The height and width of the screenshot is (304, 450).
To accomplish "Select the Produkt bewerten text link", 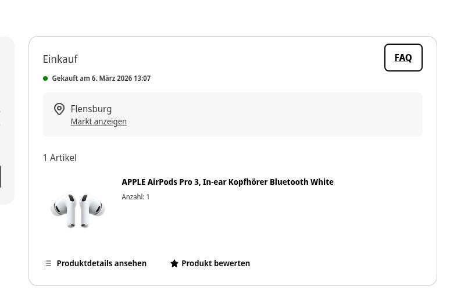I will click(215, 263).
